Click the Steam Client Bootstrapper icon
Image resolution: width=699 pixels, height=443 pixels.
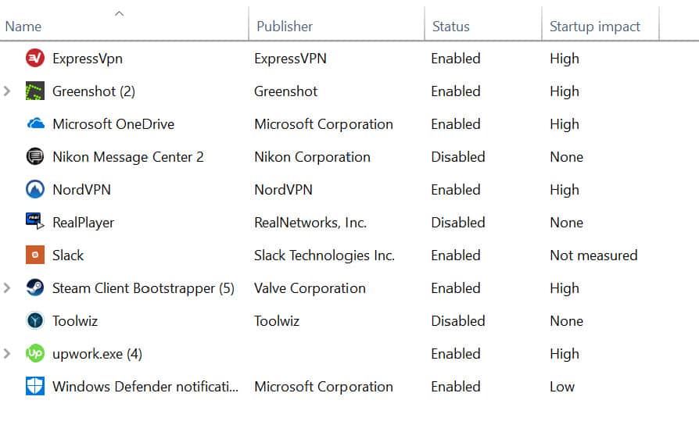(34, 288)
